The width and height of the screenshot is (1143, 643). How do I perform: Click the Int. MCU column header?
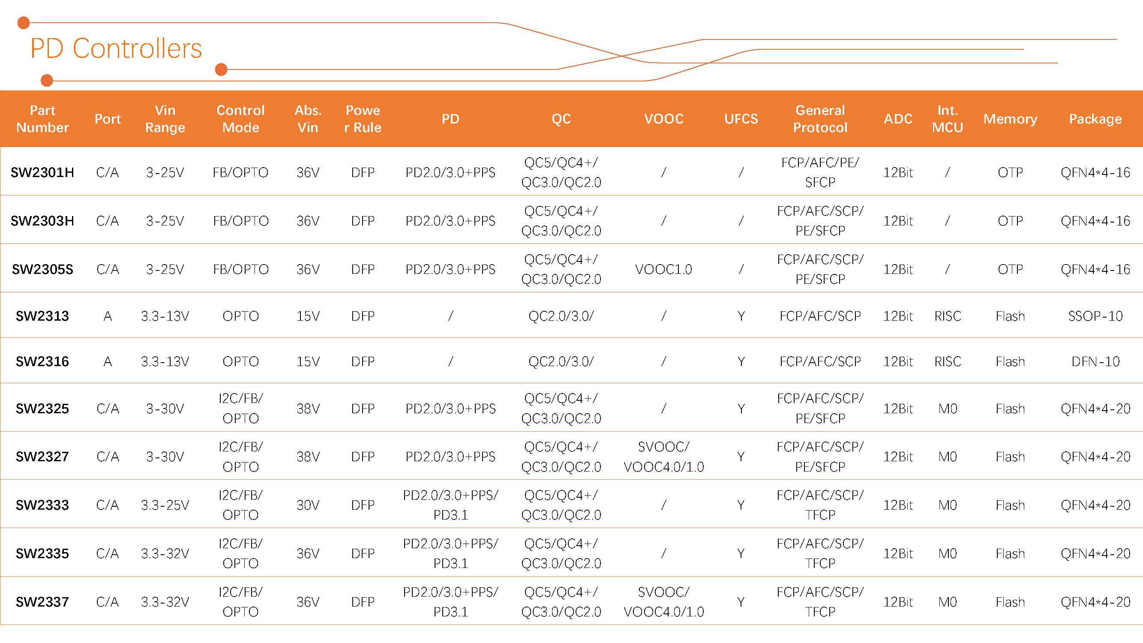pos(947,119)
